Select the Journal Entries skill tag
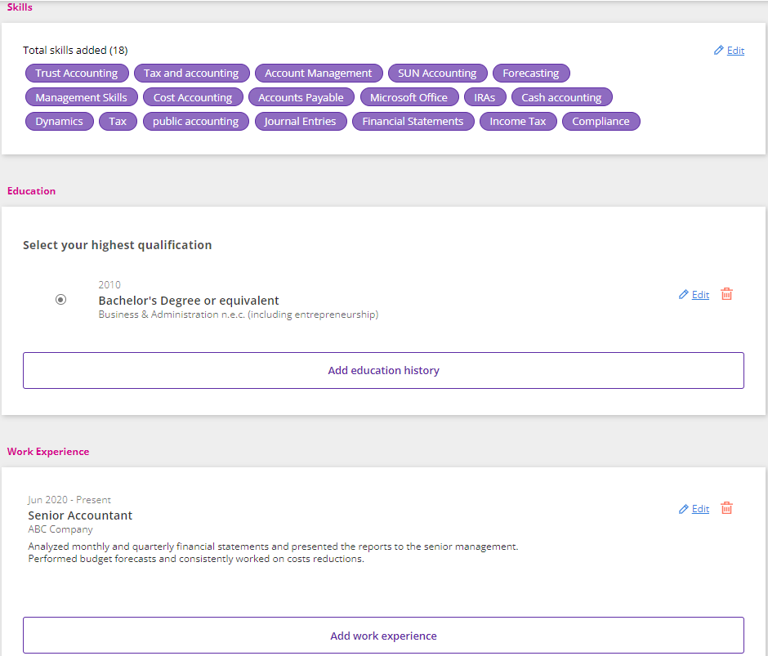Screen dimensions: 768x656 click(301, 121)
